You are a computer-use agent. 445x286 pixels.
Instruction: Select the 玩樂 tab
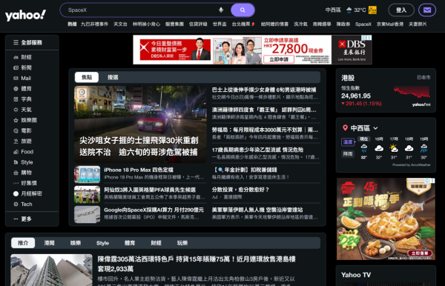point(182,243)
